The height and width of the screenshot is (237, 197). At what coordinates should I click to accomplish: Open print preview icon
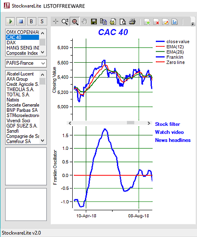tap(123, 21)
